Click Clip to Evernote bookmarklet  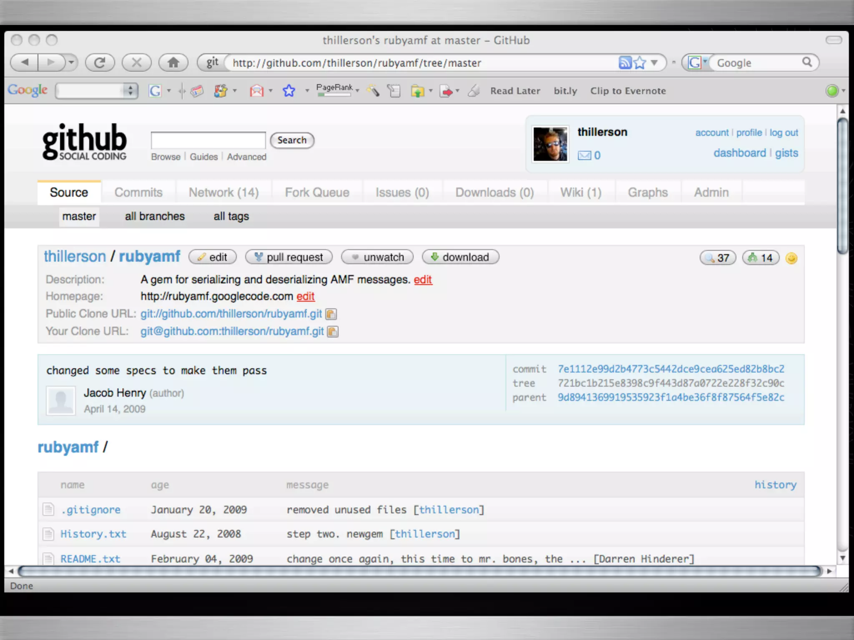click(628, 91)
